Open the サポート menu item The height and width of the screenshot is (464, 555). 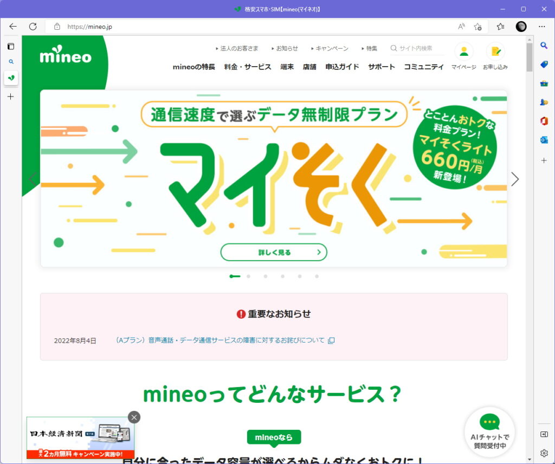[382, 67]
